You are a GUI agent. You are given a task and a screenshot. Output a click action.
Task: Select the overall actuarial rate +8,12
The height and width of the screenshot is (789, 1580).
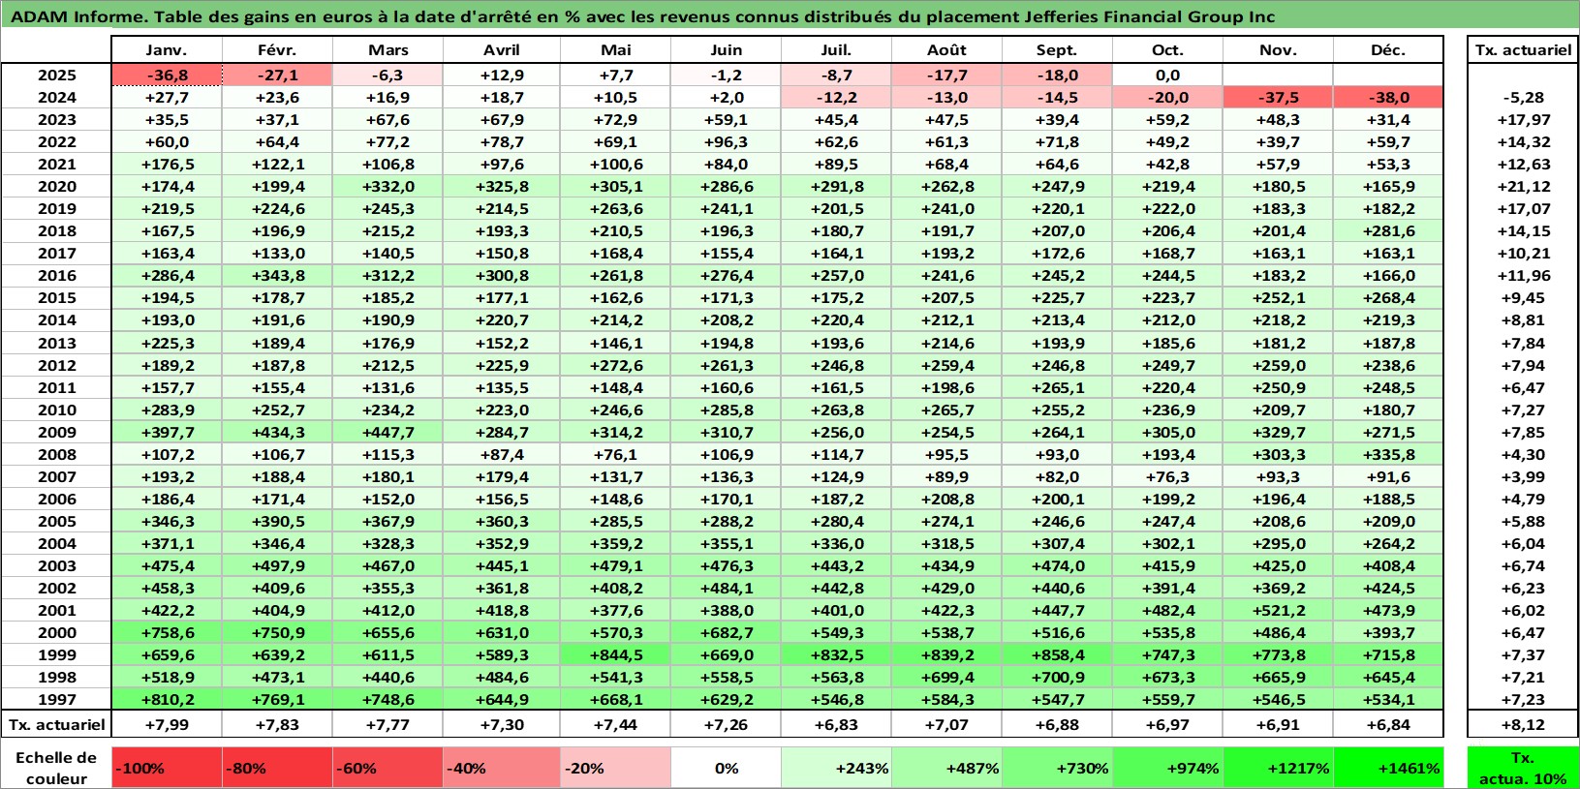pyautogui.click(x=1523, y=725)
